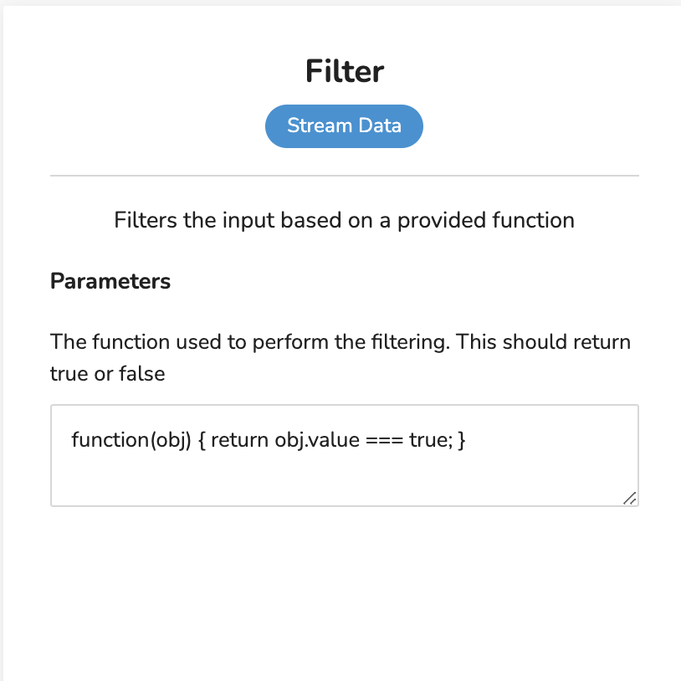Place cursor on 'function(obj)' in the textarea

[131, 440]
